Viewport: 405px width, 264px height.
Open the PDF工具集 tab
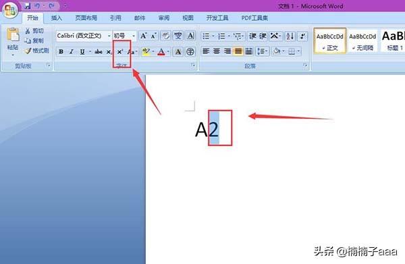254,18
